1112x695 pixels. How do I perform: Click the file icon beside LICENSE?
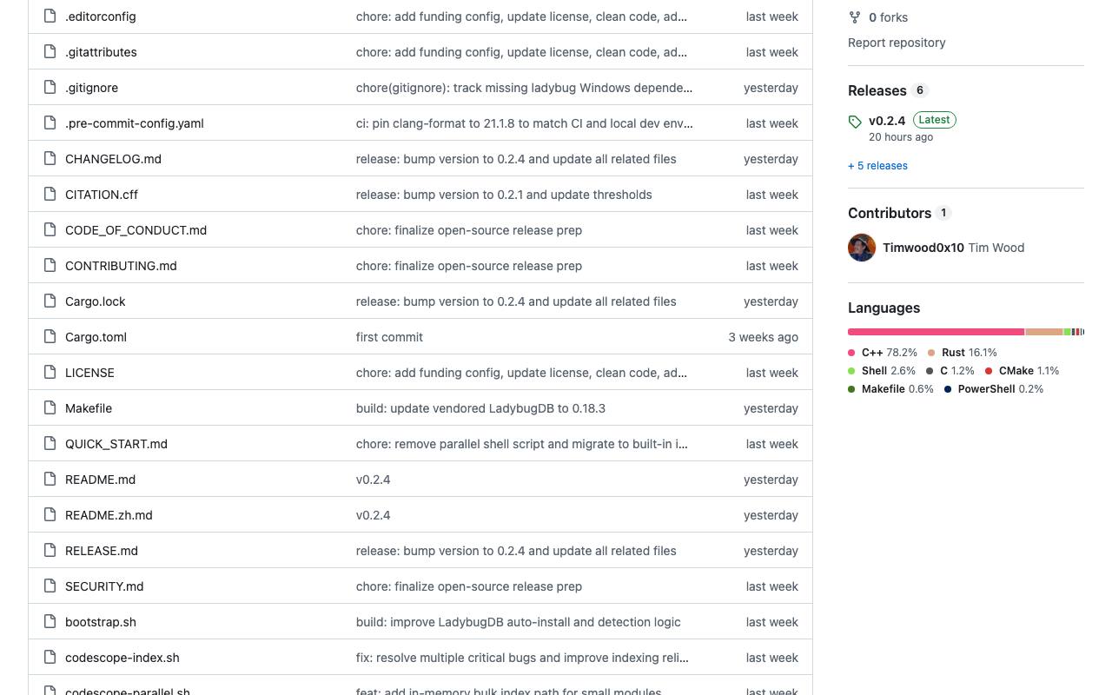click(50, 372)
